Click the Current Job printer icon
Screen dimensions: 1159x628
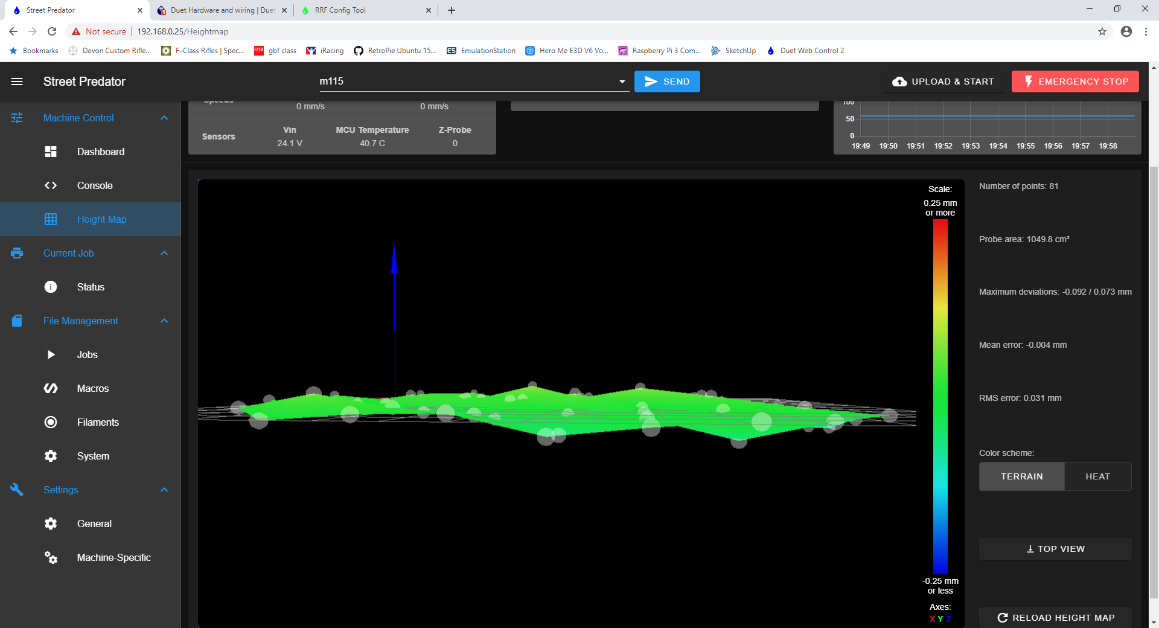pyautogui.click(x=17, y=253)
